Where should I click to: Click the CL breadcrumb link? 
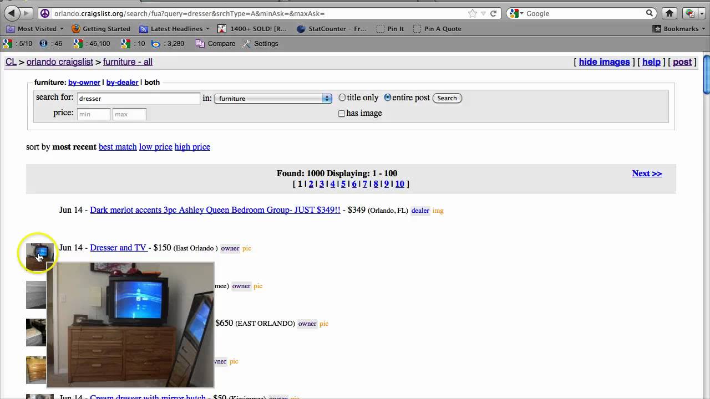coord(11,62)
